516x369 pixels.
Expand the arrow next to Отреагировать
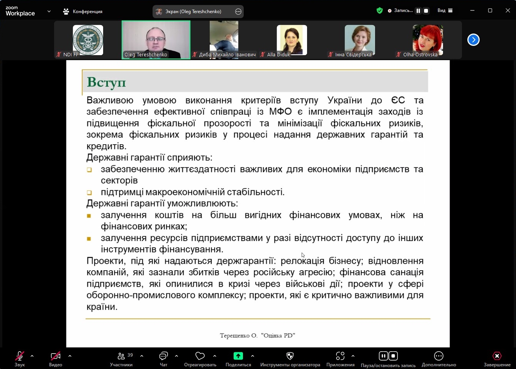(x=215, y=356)
